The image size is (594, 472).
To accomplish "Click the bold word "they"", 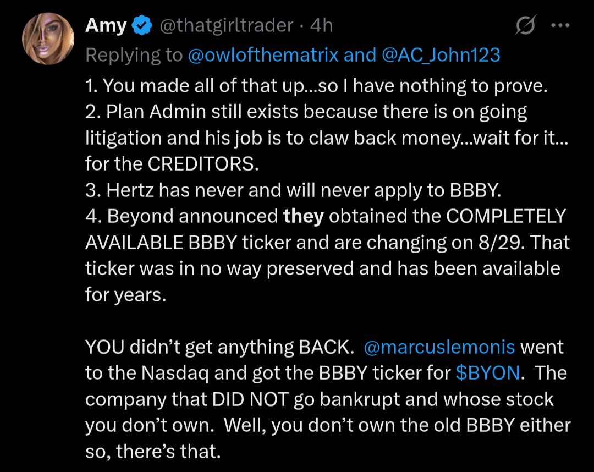I will point(304,216).
